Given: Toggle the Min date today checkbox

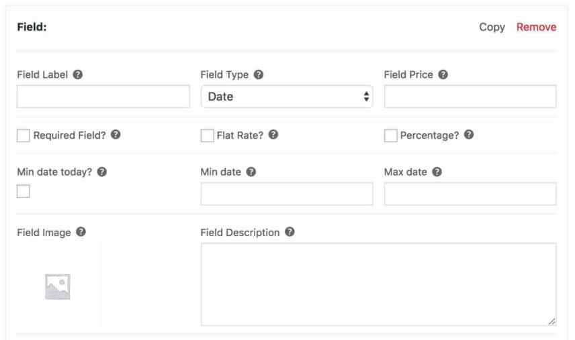Looking at the screenshot, I should coord(23,191).
